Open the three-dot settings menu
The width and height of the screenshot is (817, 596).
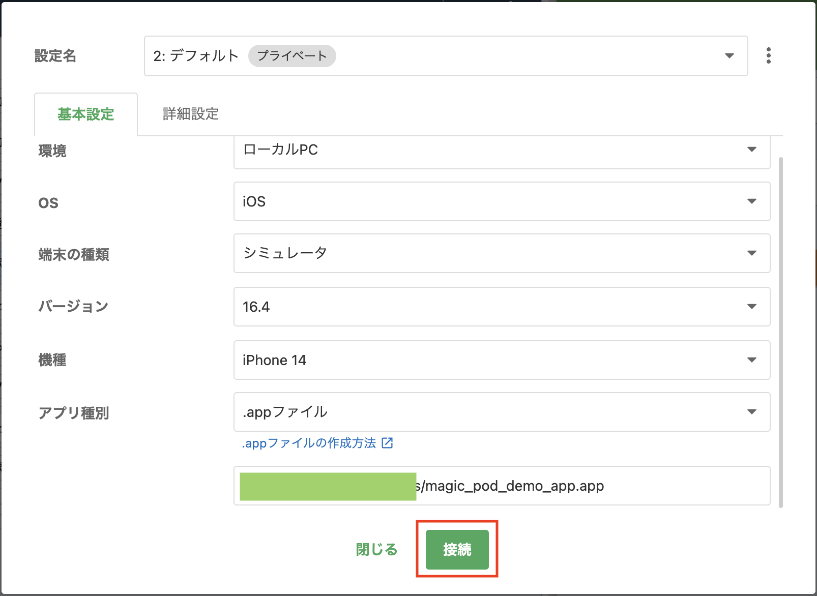pyautogui.click(x=768, y=55)
